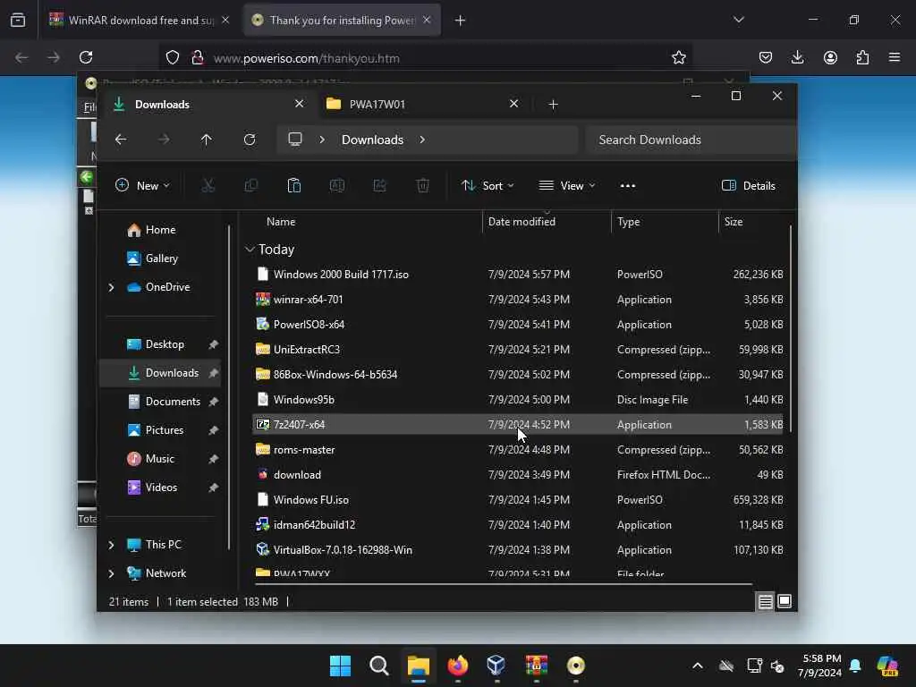Click the Cut icon in Explorer toolbar
Image resolution: width=916 pixels, height=687 pixels.
pyautogui.click(x=208, y=186)
